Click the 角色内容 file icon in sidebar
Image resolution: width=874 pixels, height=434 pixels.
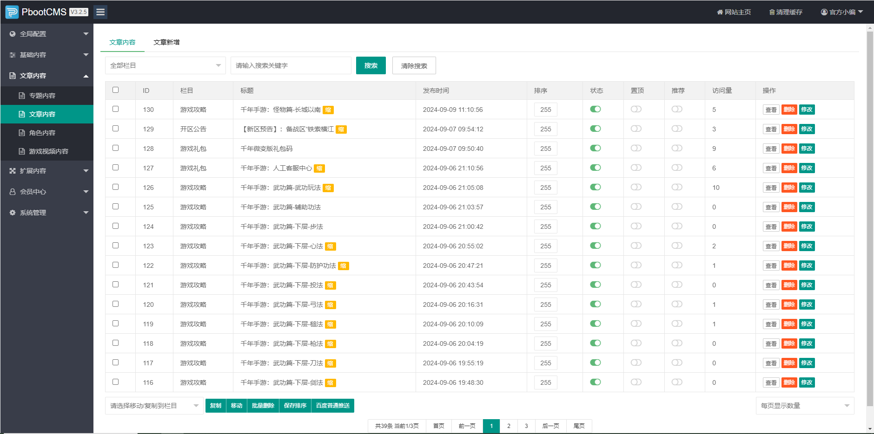[22, 133]
